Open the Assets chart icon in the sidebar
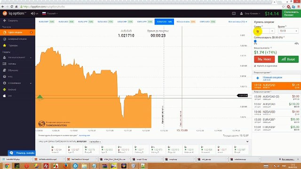This screenshot has height=169, width=301. pos(5,64)
